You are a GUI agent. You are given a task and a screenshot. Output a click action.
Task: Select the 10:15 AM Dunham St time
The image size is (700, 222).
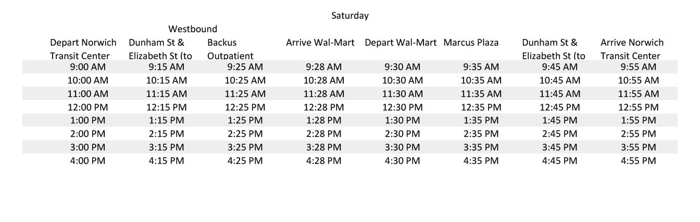(166, 80)
